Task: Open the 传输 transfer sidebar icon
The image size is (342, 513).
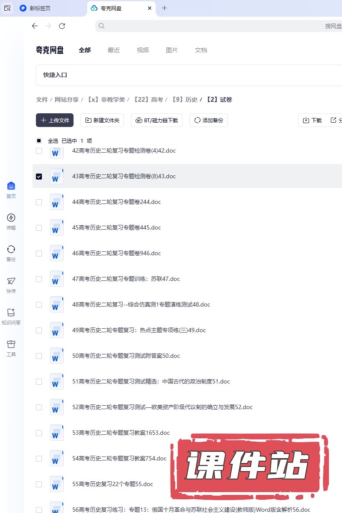Action: [11, 221]
